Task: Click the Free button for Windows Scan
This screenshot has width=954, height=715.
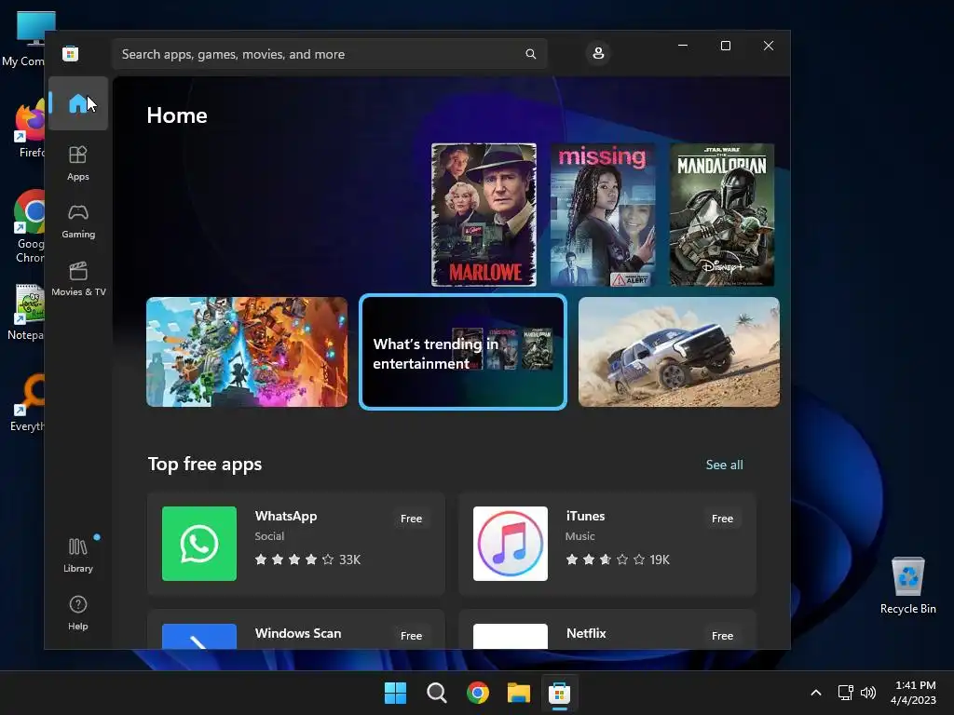Action: [411, 635]
